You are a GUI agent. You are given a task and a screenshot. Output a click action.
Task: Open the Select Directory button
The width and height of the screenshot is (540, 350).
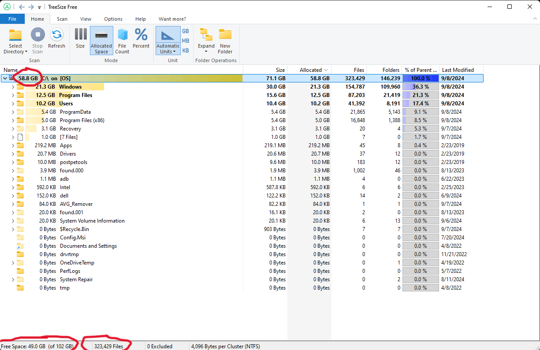[15, 41]
